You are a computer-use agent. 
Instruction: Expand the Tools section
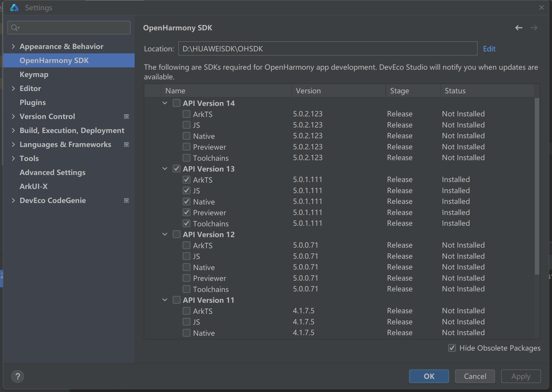click(x=13, y=158)
